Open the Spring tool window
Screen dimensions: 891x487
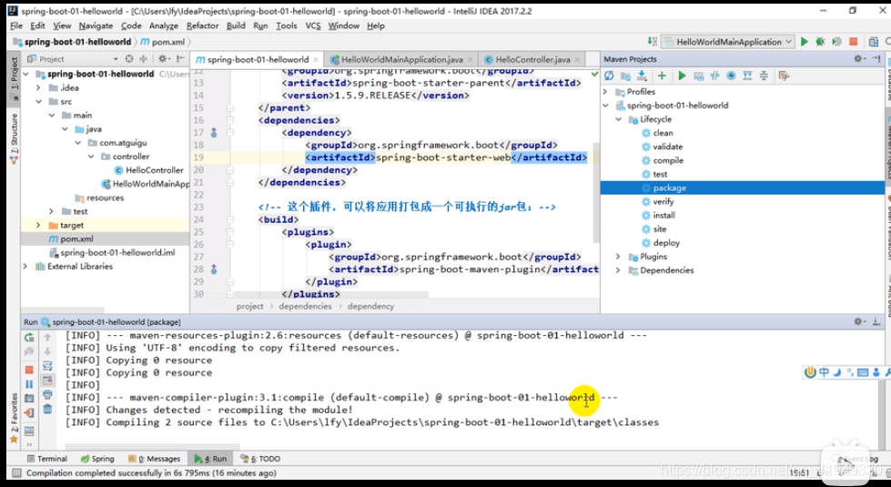coord(97,459)
